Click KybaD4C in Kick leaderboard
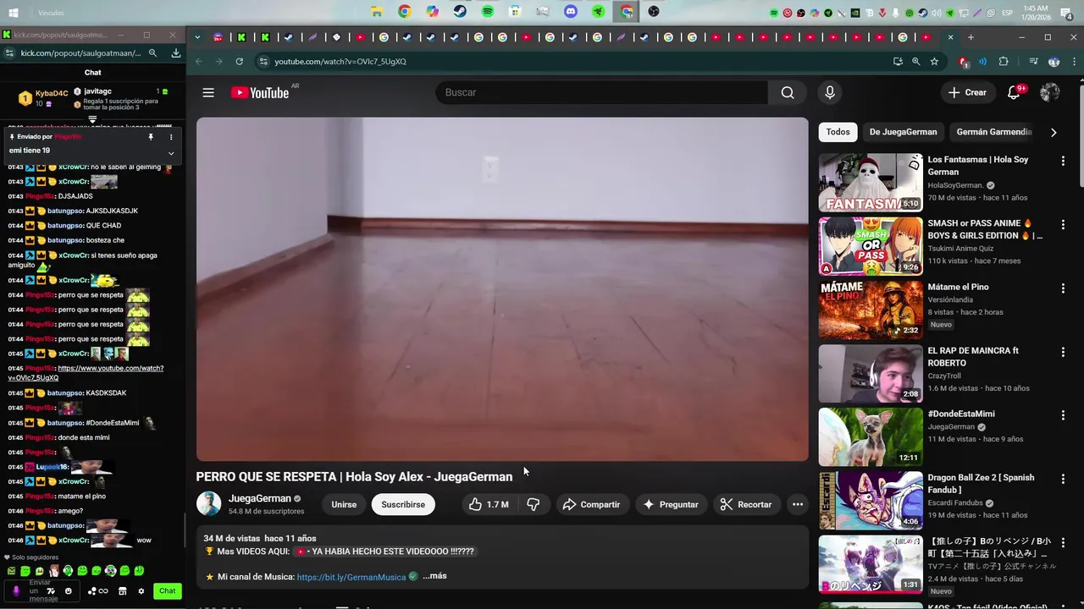 point(52,94)
